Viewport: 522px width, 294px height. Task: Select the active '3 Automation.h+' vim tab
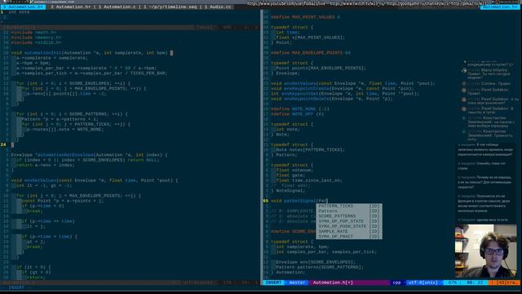coord(23,7)
